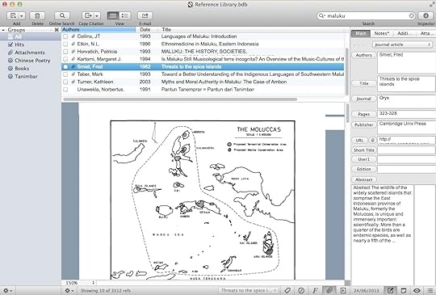Tick the checkbox for Etkin, N.L.

point(65,44)
